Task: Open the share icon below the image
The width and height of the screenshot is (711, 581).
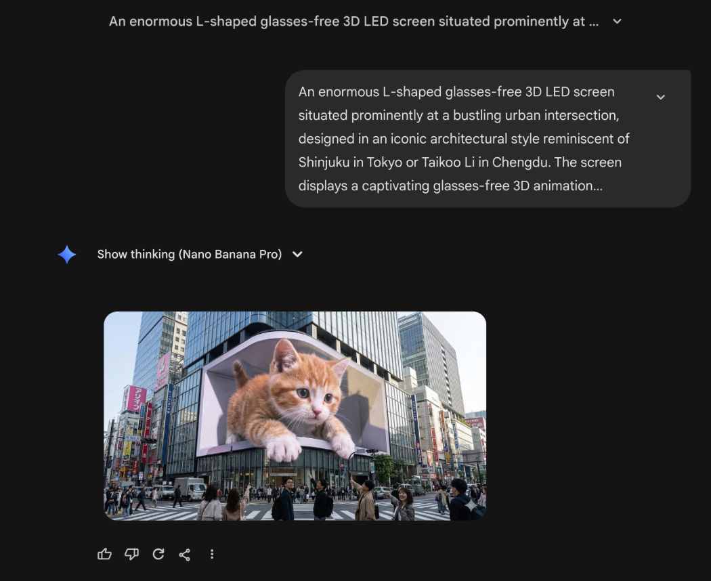Action: point(184,555)
